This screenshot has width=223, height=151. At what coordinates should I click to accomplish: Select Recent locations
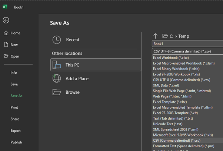(94, 40)
